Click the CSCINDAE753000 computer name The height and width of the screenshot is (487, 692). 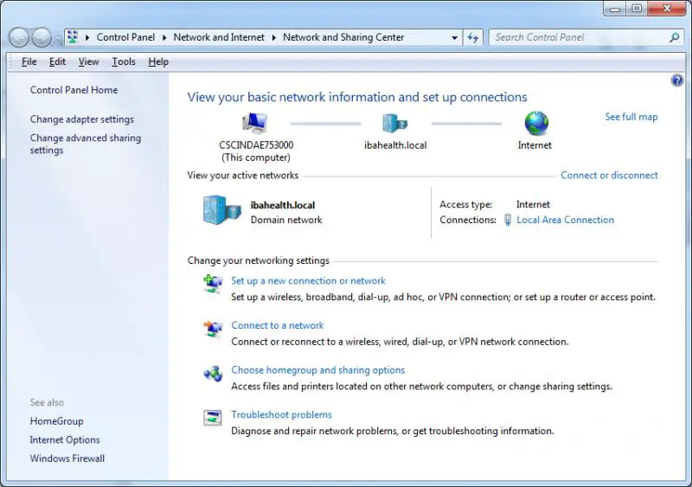[x=256, y=144]
